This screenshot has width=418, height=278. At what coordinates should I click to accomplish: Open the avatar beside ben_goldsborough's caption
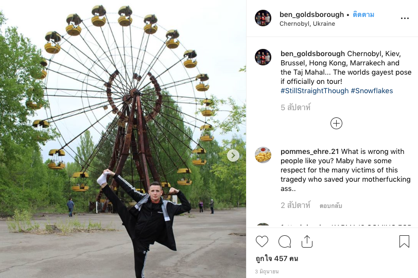coord(263,57)
